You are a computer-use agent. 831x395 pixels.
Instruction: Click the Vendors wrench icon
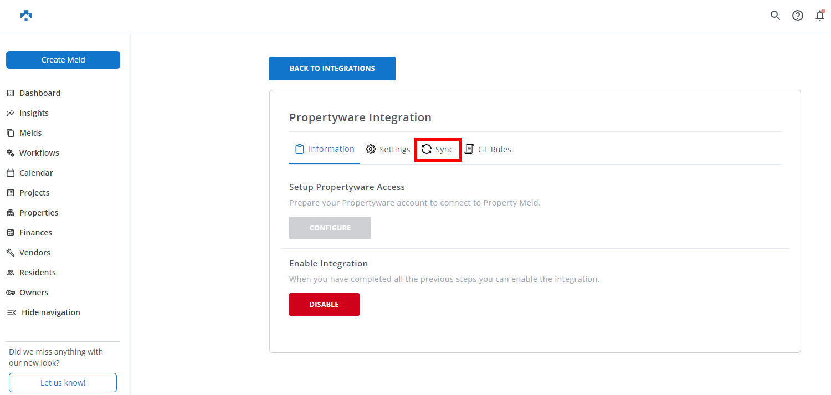pos(10,253)
